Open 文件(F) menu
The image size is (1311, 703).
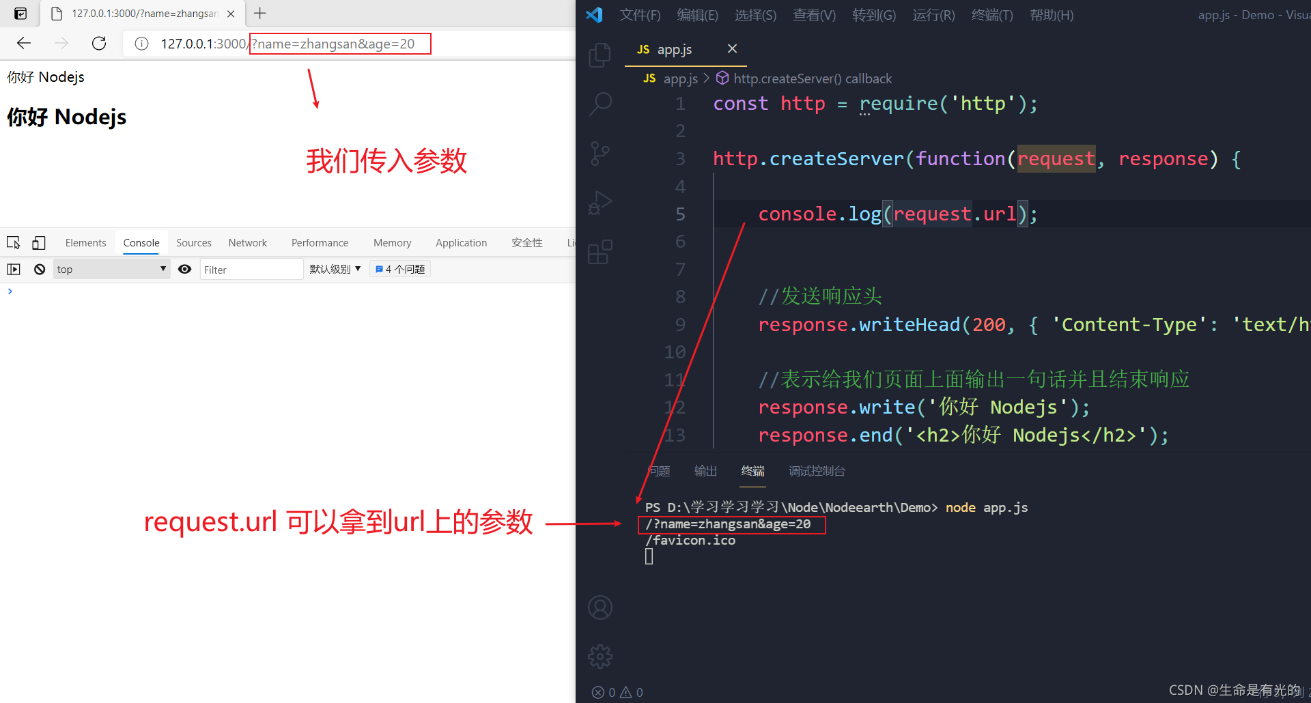640,15
